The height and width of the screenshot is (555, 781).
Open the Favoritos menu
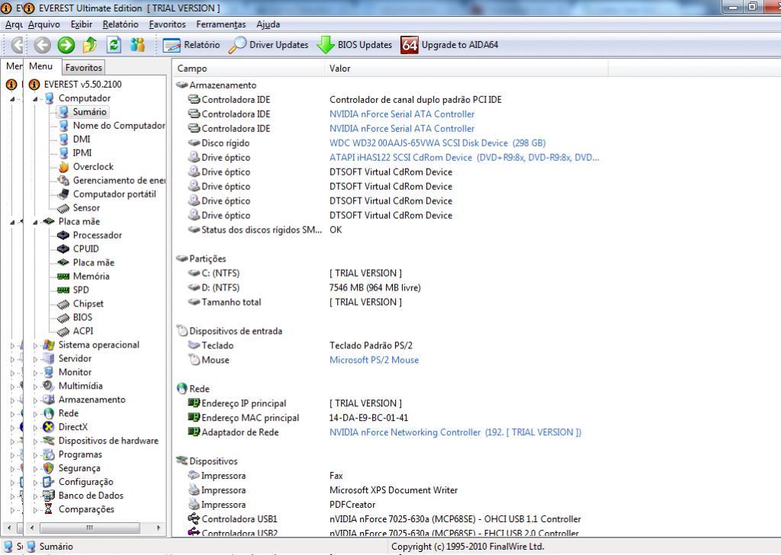[167, 24]
